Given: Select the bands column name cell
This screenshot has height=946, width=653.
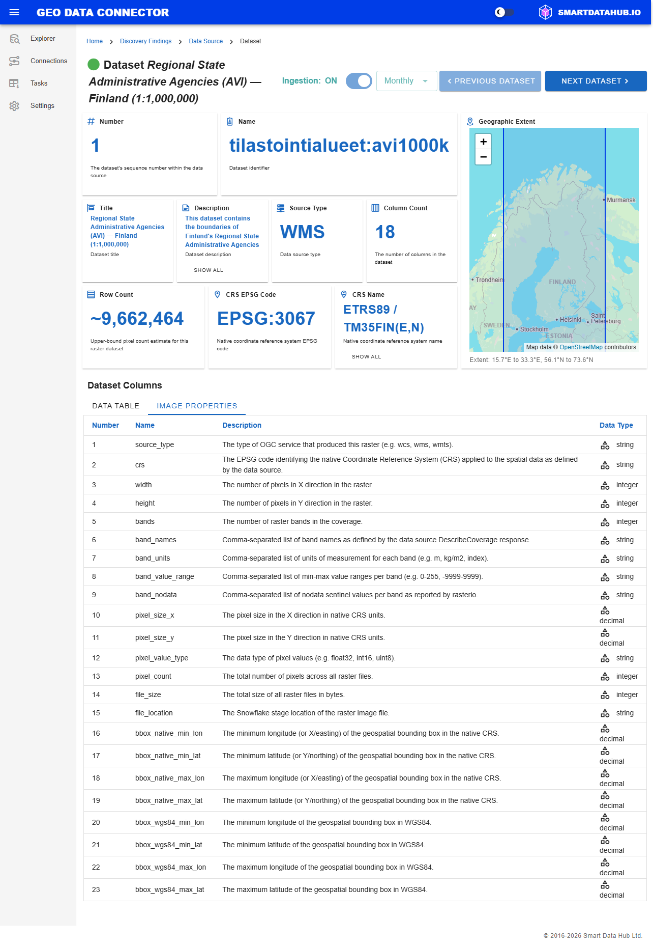Looking at the screenshot, I should 145,521.
